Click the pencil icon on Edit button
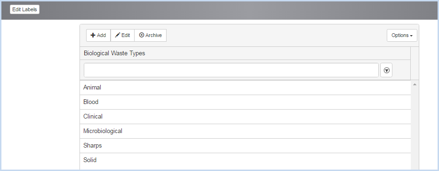Screen dimensions: 439x171 (118, 35)
